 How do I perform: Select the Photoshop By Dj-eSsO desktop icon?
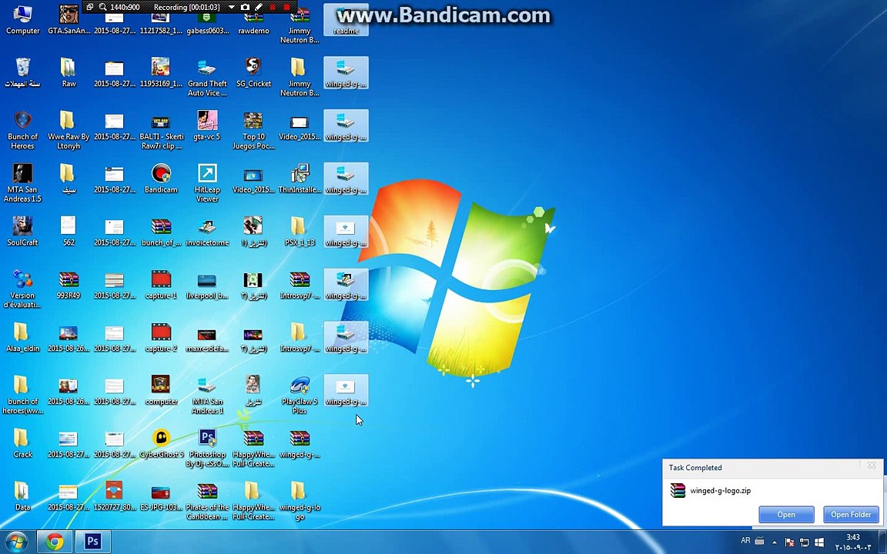tap(207, 449)
